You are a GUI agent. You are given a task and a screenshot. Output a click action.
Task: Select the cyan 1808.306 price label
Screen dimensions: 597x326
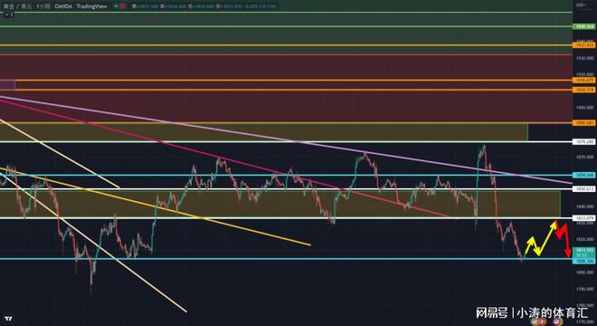pyautogui.click(x=583, y=261)
